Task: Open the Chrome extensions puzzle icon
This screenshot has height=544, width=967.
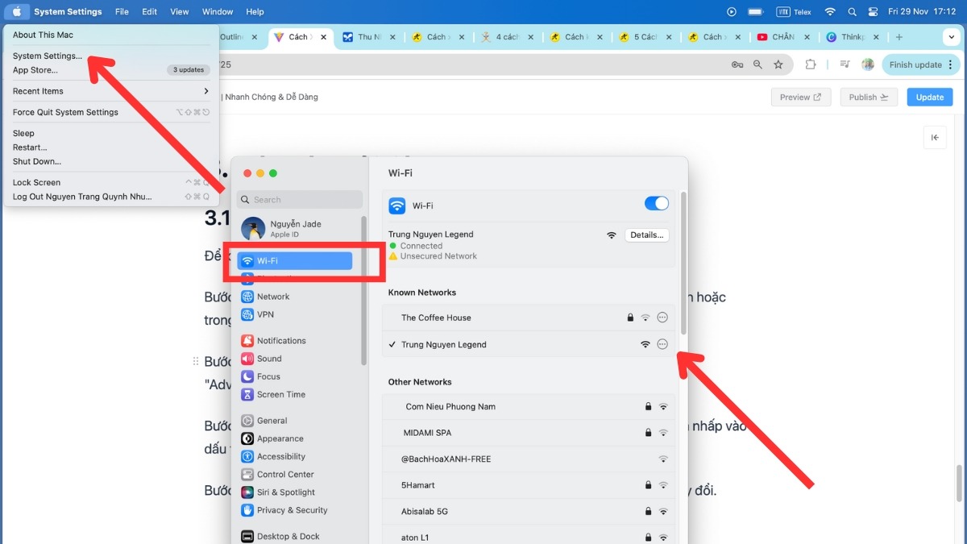Action: click(x=811, y=64)
